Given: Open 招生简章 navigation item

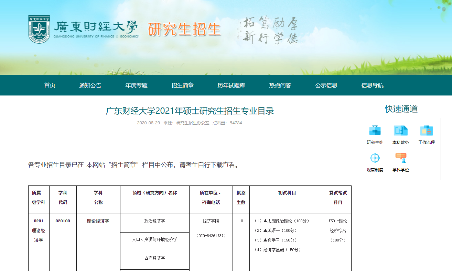Looking at the screenshot, I should 183,86.
